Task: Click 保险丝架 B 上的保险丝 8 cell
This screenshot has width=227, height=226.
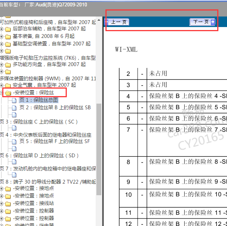Action: [x=187, y=166]
